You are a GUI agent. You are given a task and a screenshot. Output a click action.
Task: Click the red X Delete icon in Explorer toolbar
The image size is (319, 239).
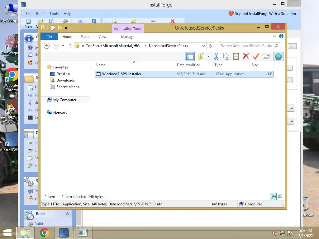(x=246, y=56)
